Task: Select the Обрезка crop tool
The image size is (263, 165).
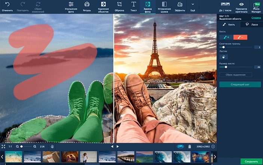Action: 119,6
